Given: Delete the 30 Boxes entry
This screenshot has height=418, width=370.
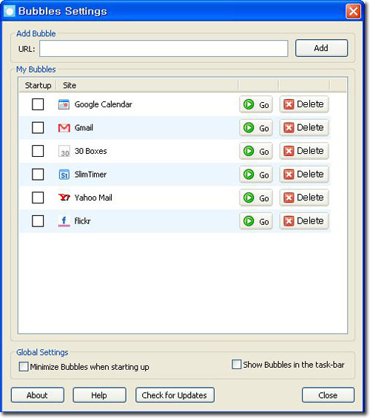Looking at the screenshot, I should click(304, 151).
